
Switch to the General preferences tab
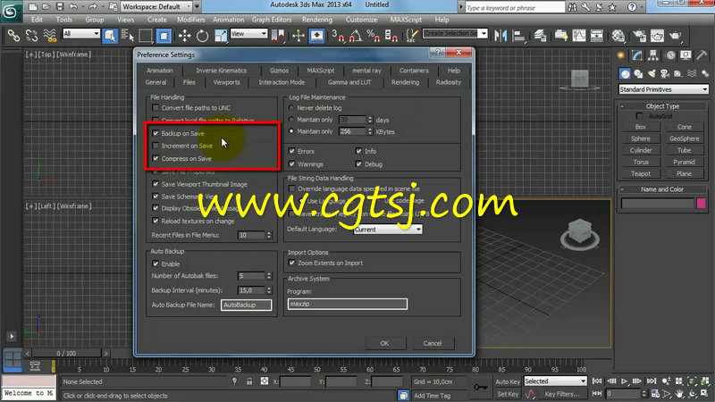pos(156,82)
